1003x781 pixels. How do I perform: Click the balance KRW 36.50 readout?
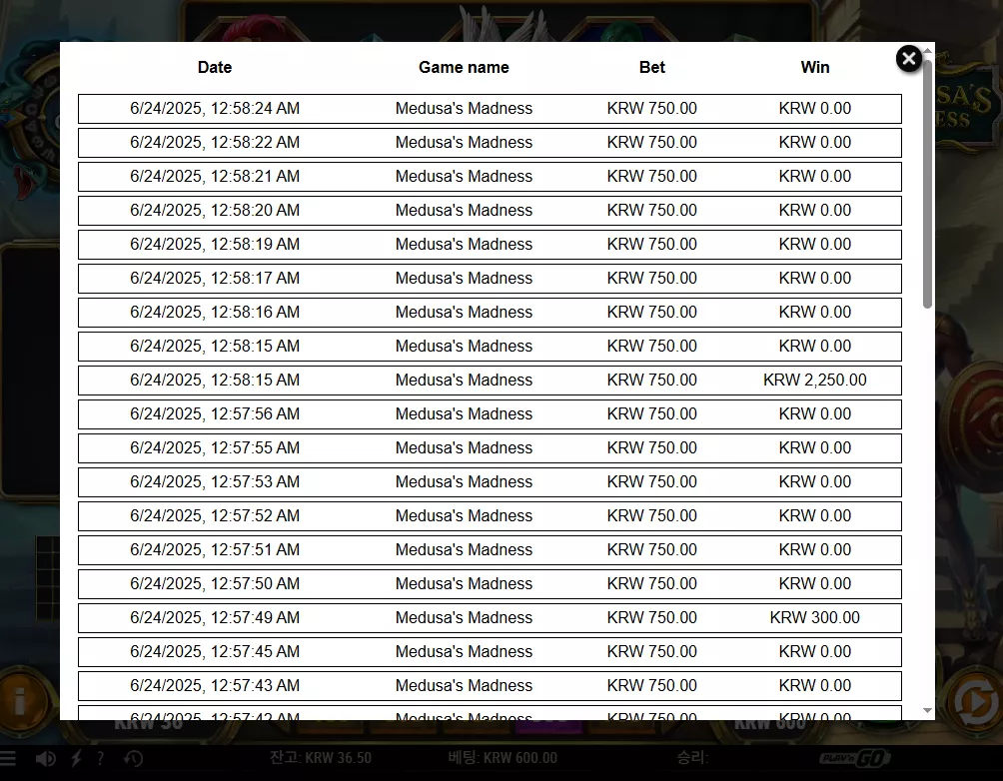(x=321, y=758)
